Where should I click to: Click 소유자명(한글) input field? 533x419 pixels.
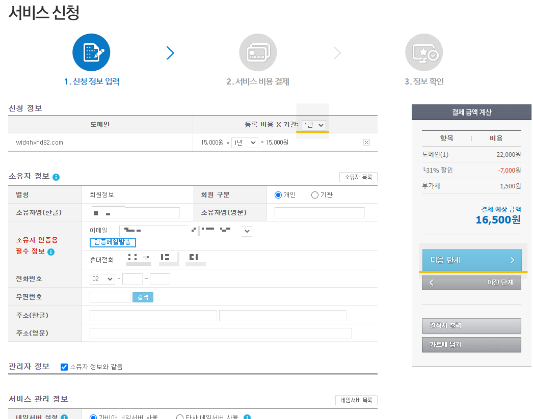(135, 213)
